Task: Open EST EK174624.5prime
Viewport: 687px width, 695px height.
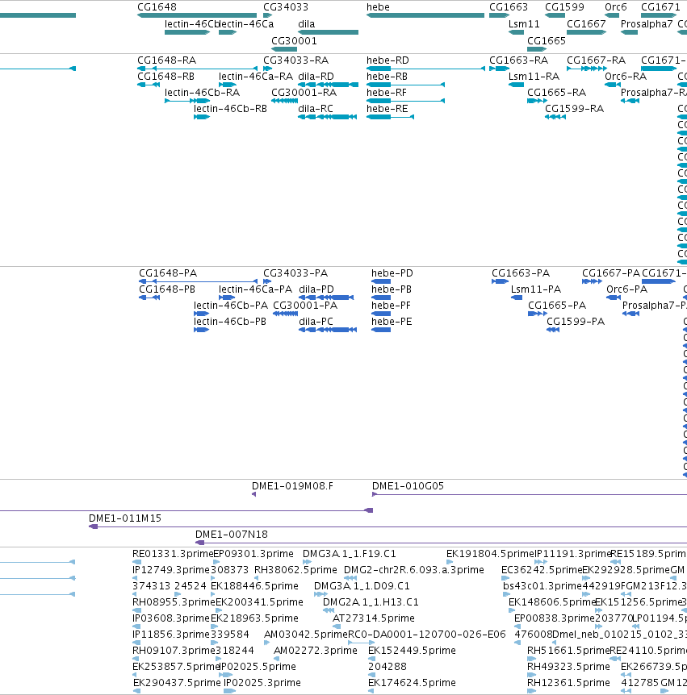Action: point(412,683)
